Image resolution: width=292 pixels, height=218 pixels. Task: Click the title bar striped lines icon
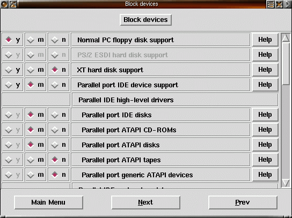pyautogui.click(x=270, y=4)
